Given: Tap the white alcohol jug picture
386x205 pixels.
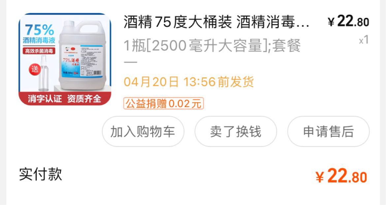Looking at the screenshot, I should click(82, 55).
